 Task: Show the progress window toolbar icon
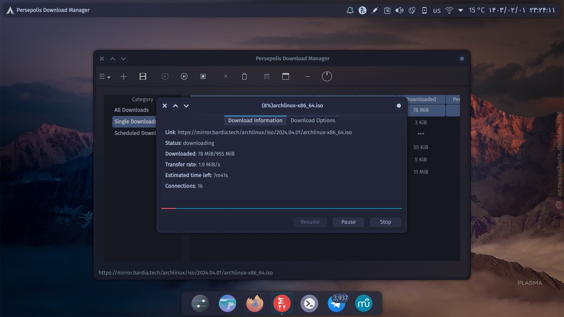[286, 76]
